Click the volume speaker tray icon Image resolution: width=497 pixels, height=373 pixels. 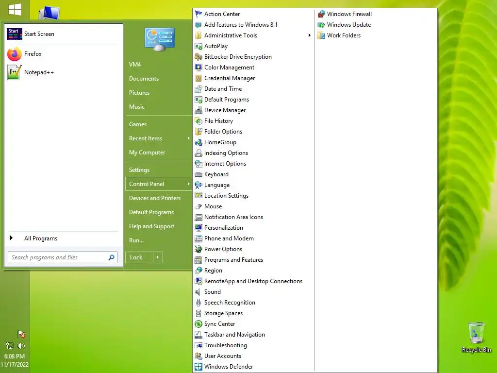click(21, 346)
